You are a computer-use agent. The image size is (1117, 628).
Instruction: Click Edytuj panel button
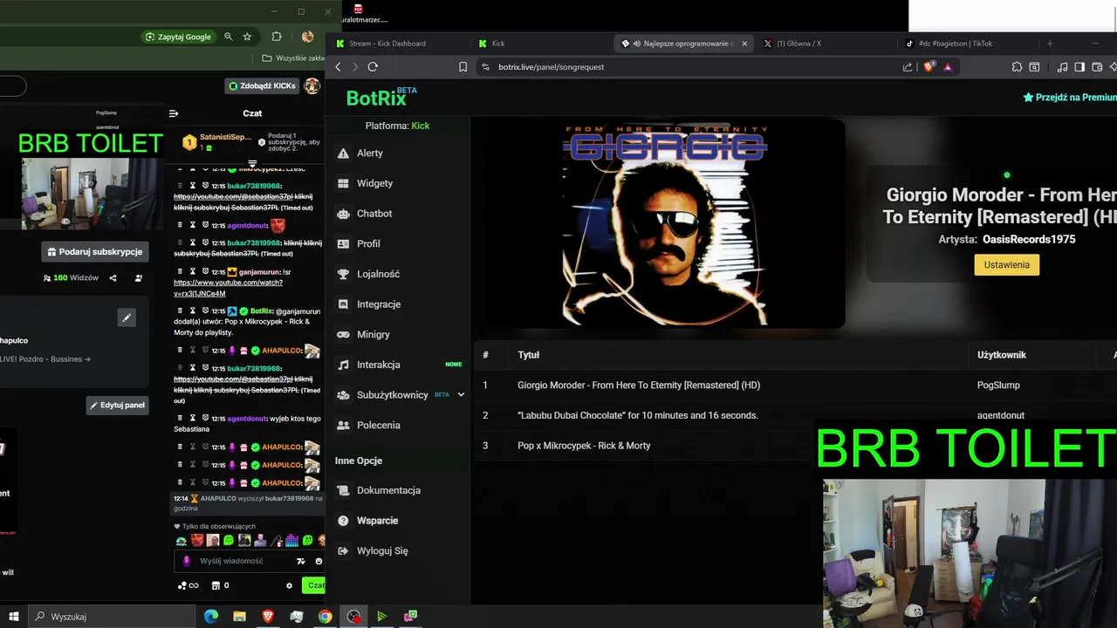(117, 405)
